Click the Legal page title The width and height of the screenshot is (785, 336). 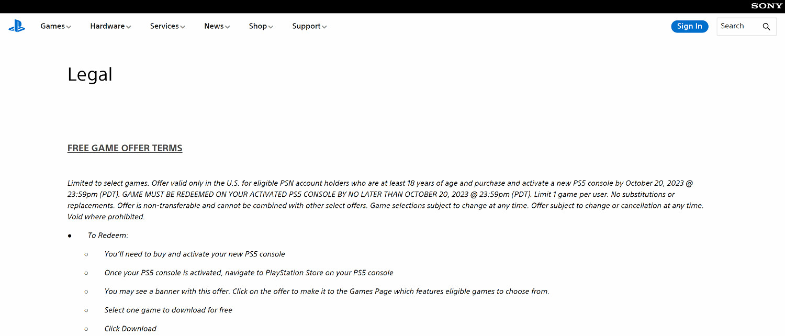(x=90, y=74)
